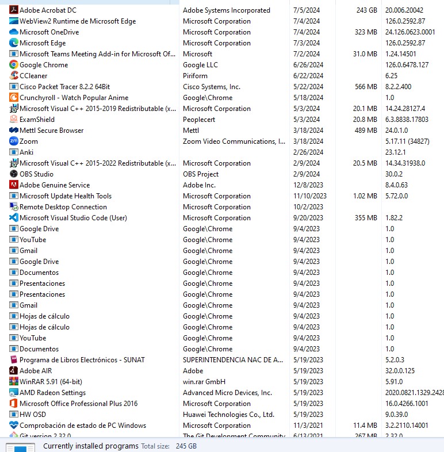
Task: Click version number 16.0.4266.1001
Action: click(x=407, y=404)
